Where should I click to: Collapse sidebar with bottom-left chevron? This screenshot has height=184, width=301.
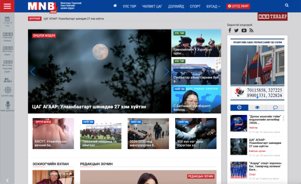point(8,180)
